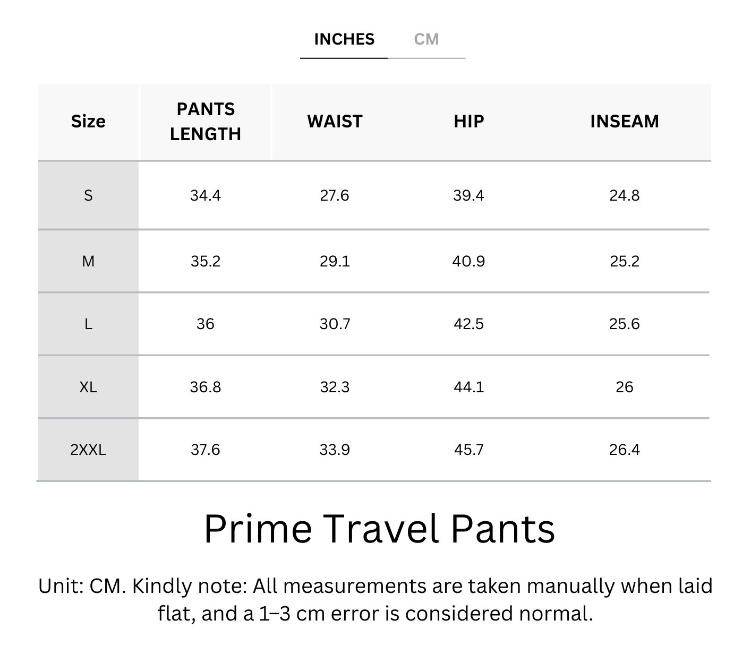Click the HIP column header

pos(468,122)
